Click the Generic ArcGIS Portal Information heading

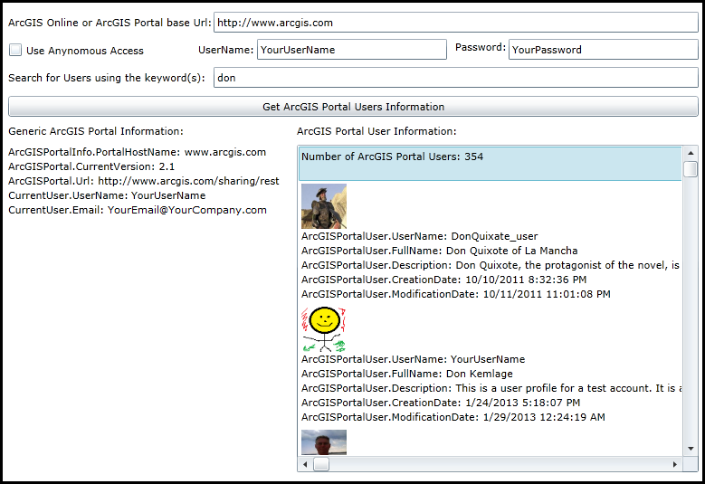pos(96,131)
